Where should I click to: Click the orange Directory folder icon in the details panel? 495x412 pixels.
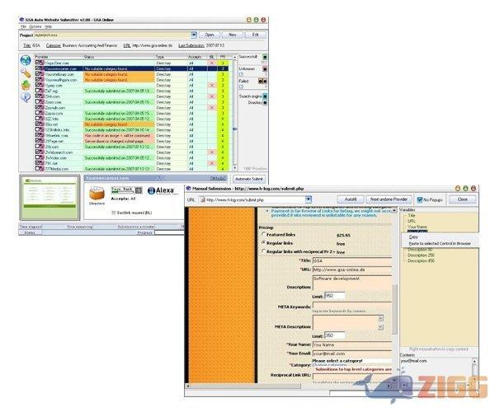tap(97, 193)
